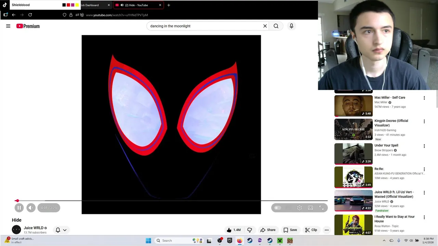This screenshot has width=438, height=246.
Task: Open notification bell dropdown for Juice WRLD
Action: click(61, 230)
